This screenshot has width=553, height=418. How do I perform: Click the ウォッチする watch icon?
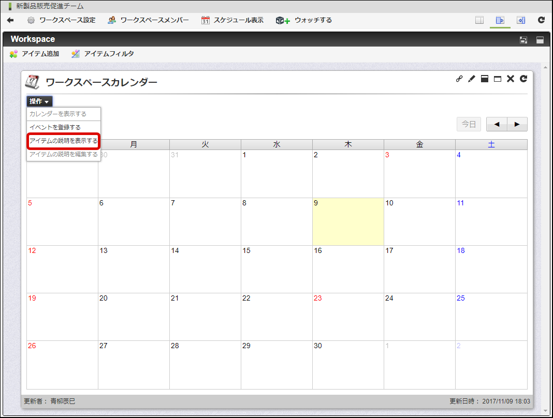[283, 21]
